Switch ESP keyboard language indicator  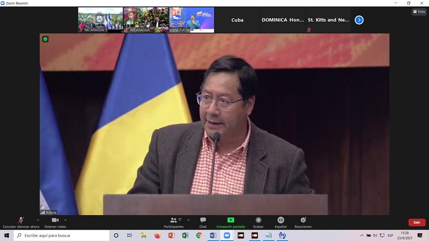[391, 235]
